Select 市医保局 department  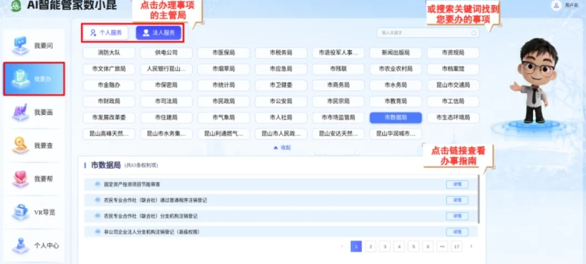click(x=224, y=52)
